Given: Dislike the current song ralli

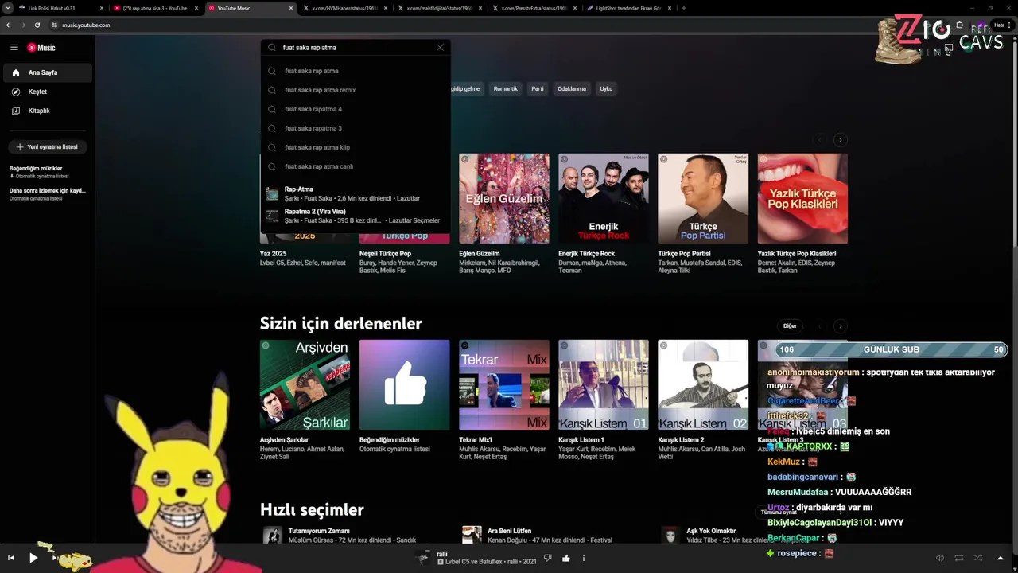Looking at the screenshot, I should (x=547, y=558).
